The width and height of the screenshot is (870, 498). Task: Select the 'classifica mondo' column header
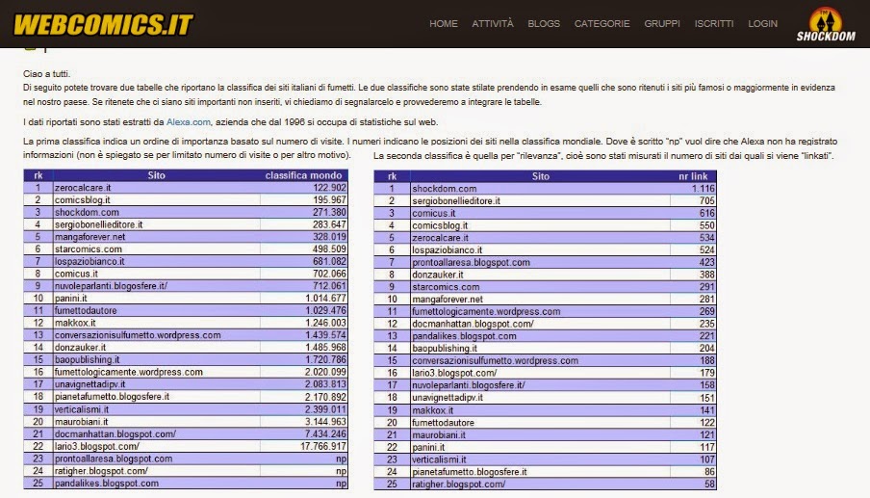(304, 175)
